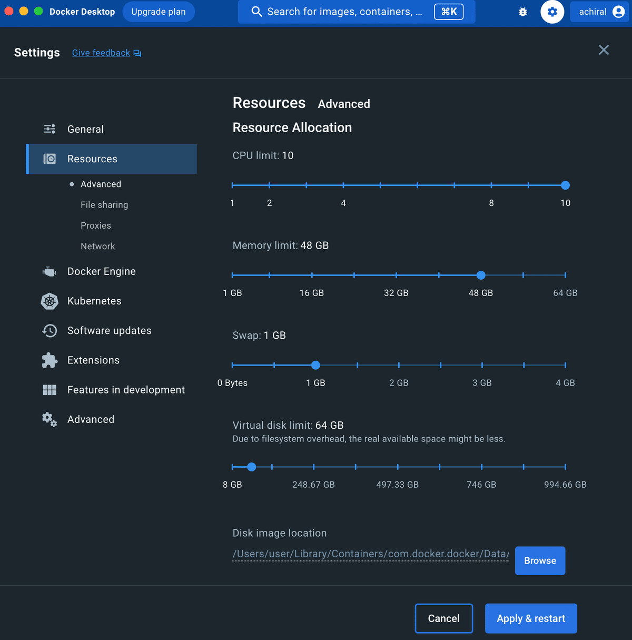Set Memory slider at 32 GB mark
632x640 pixels.
[396, 275]
